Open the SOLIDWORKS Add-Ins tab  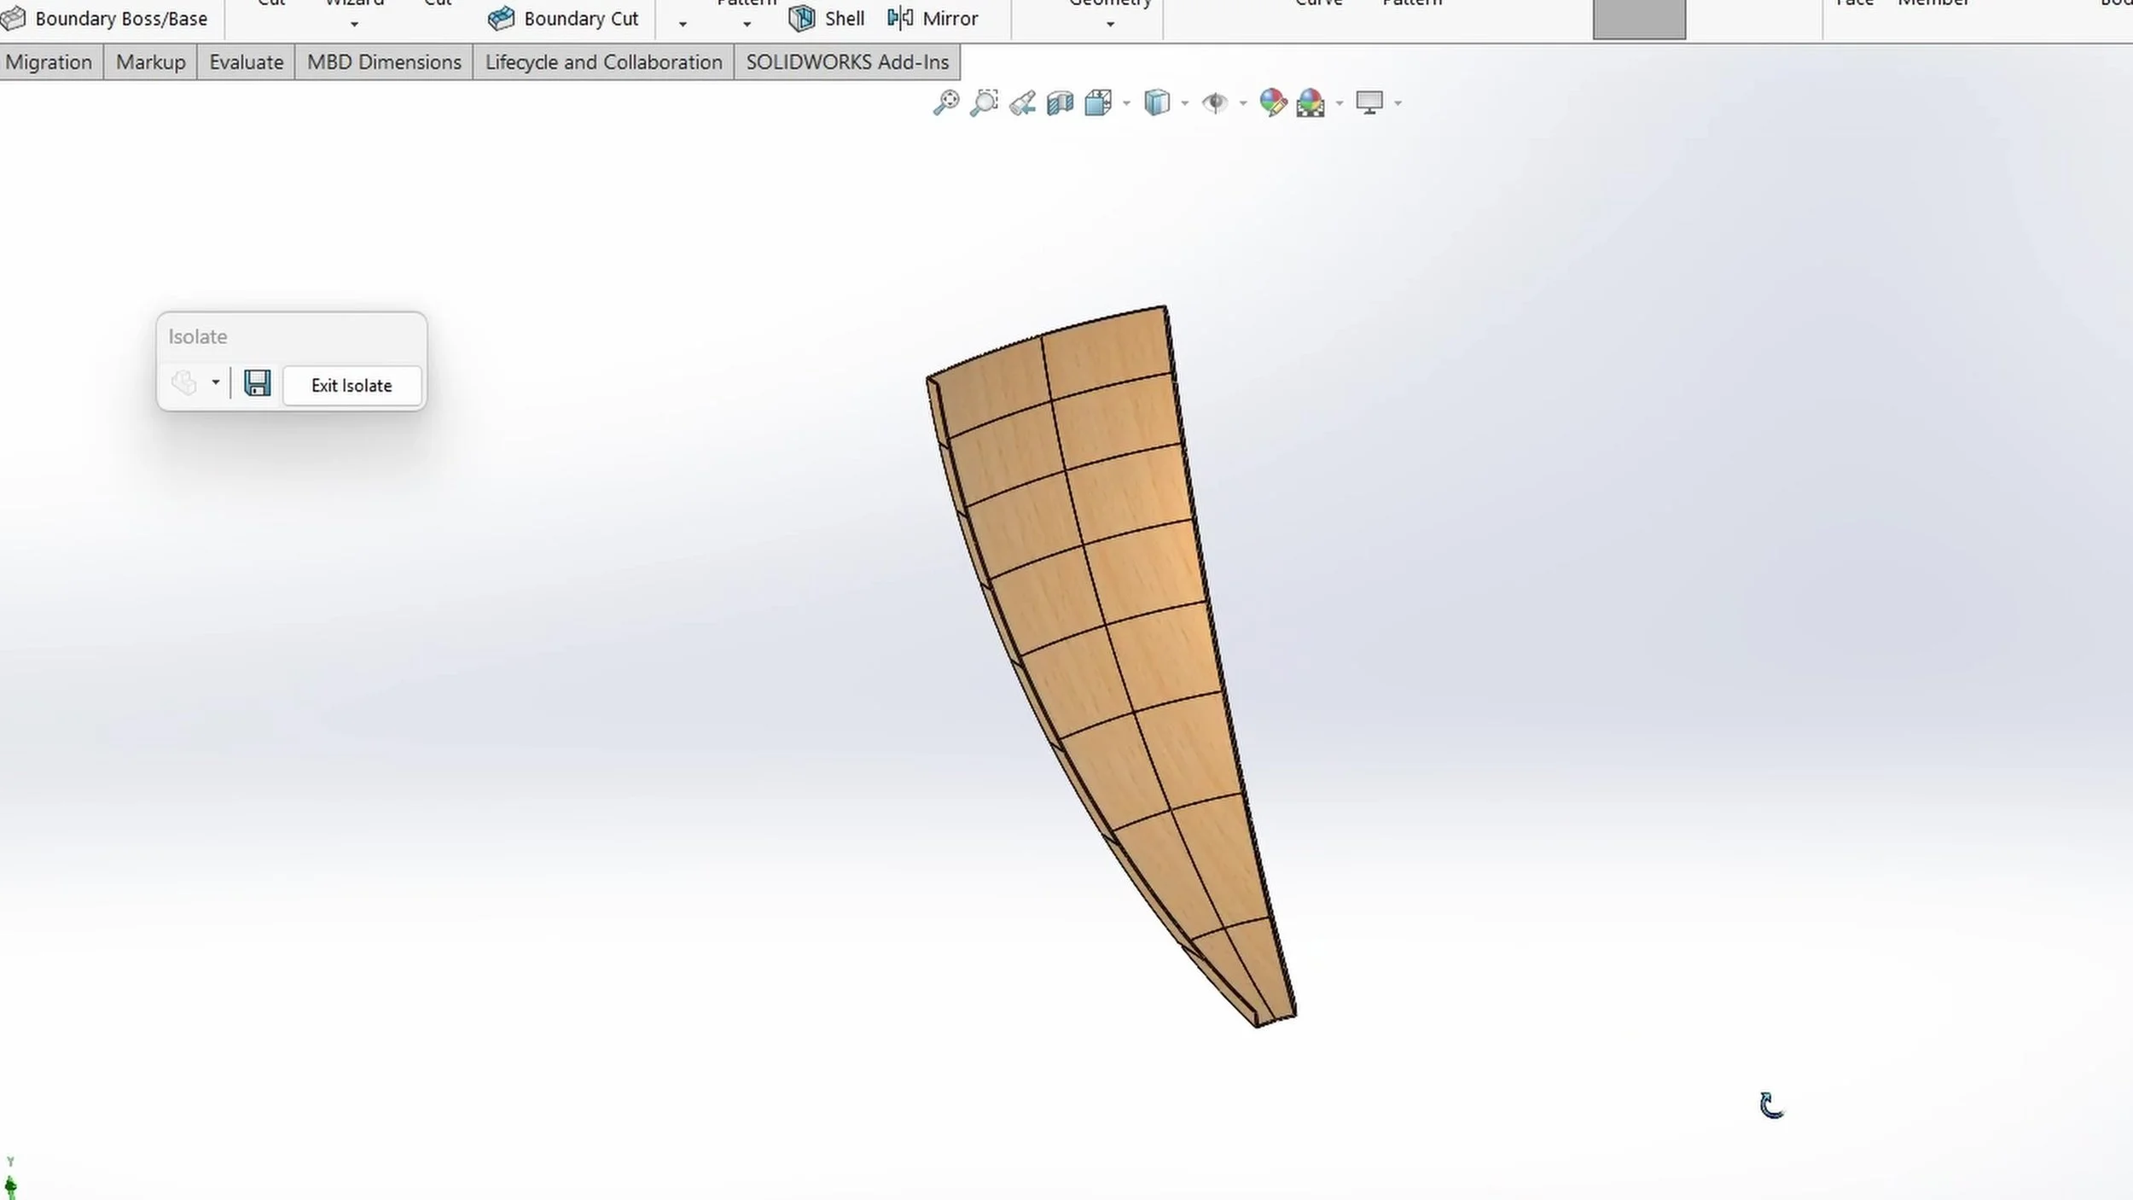846,62
